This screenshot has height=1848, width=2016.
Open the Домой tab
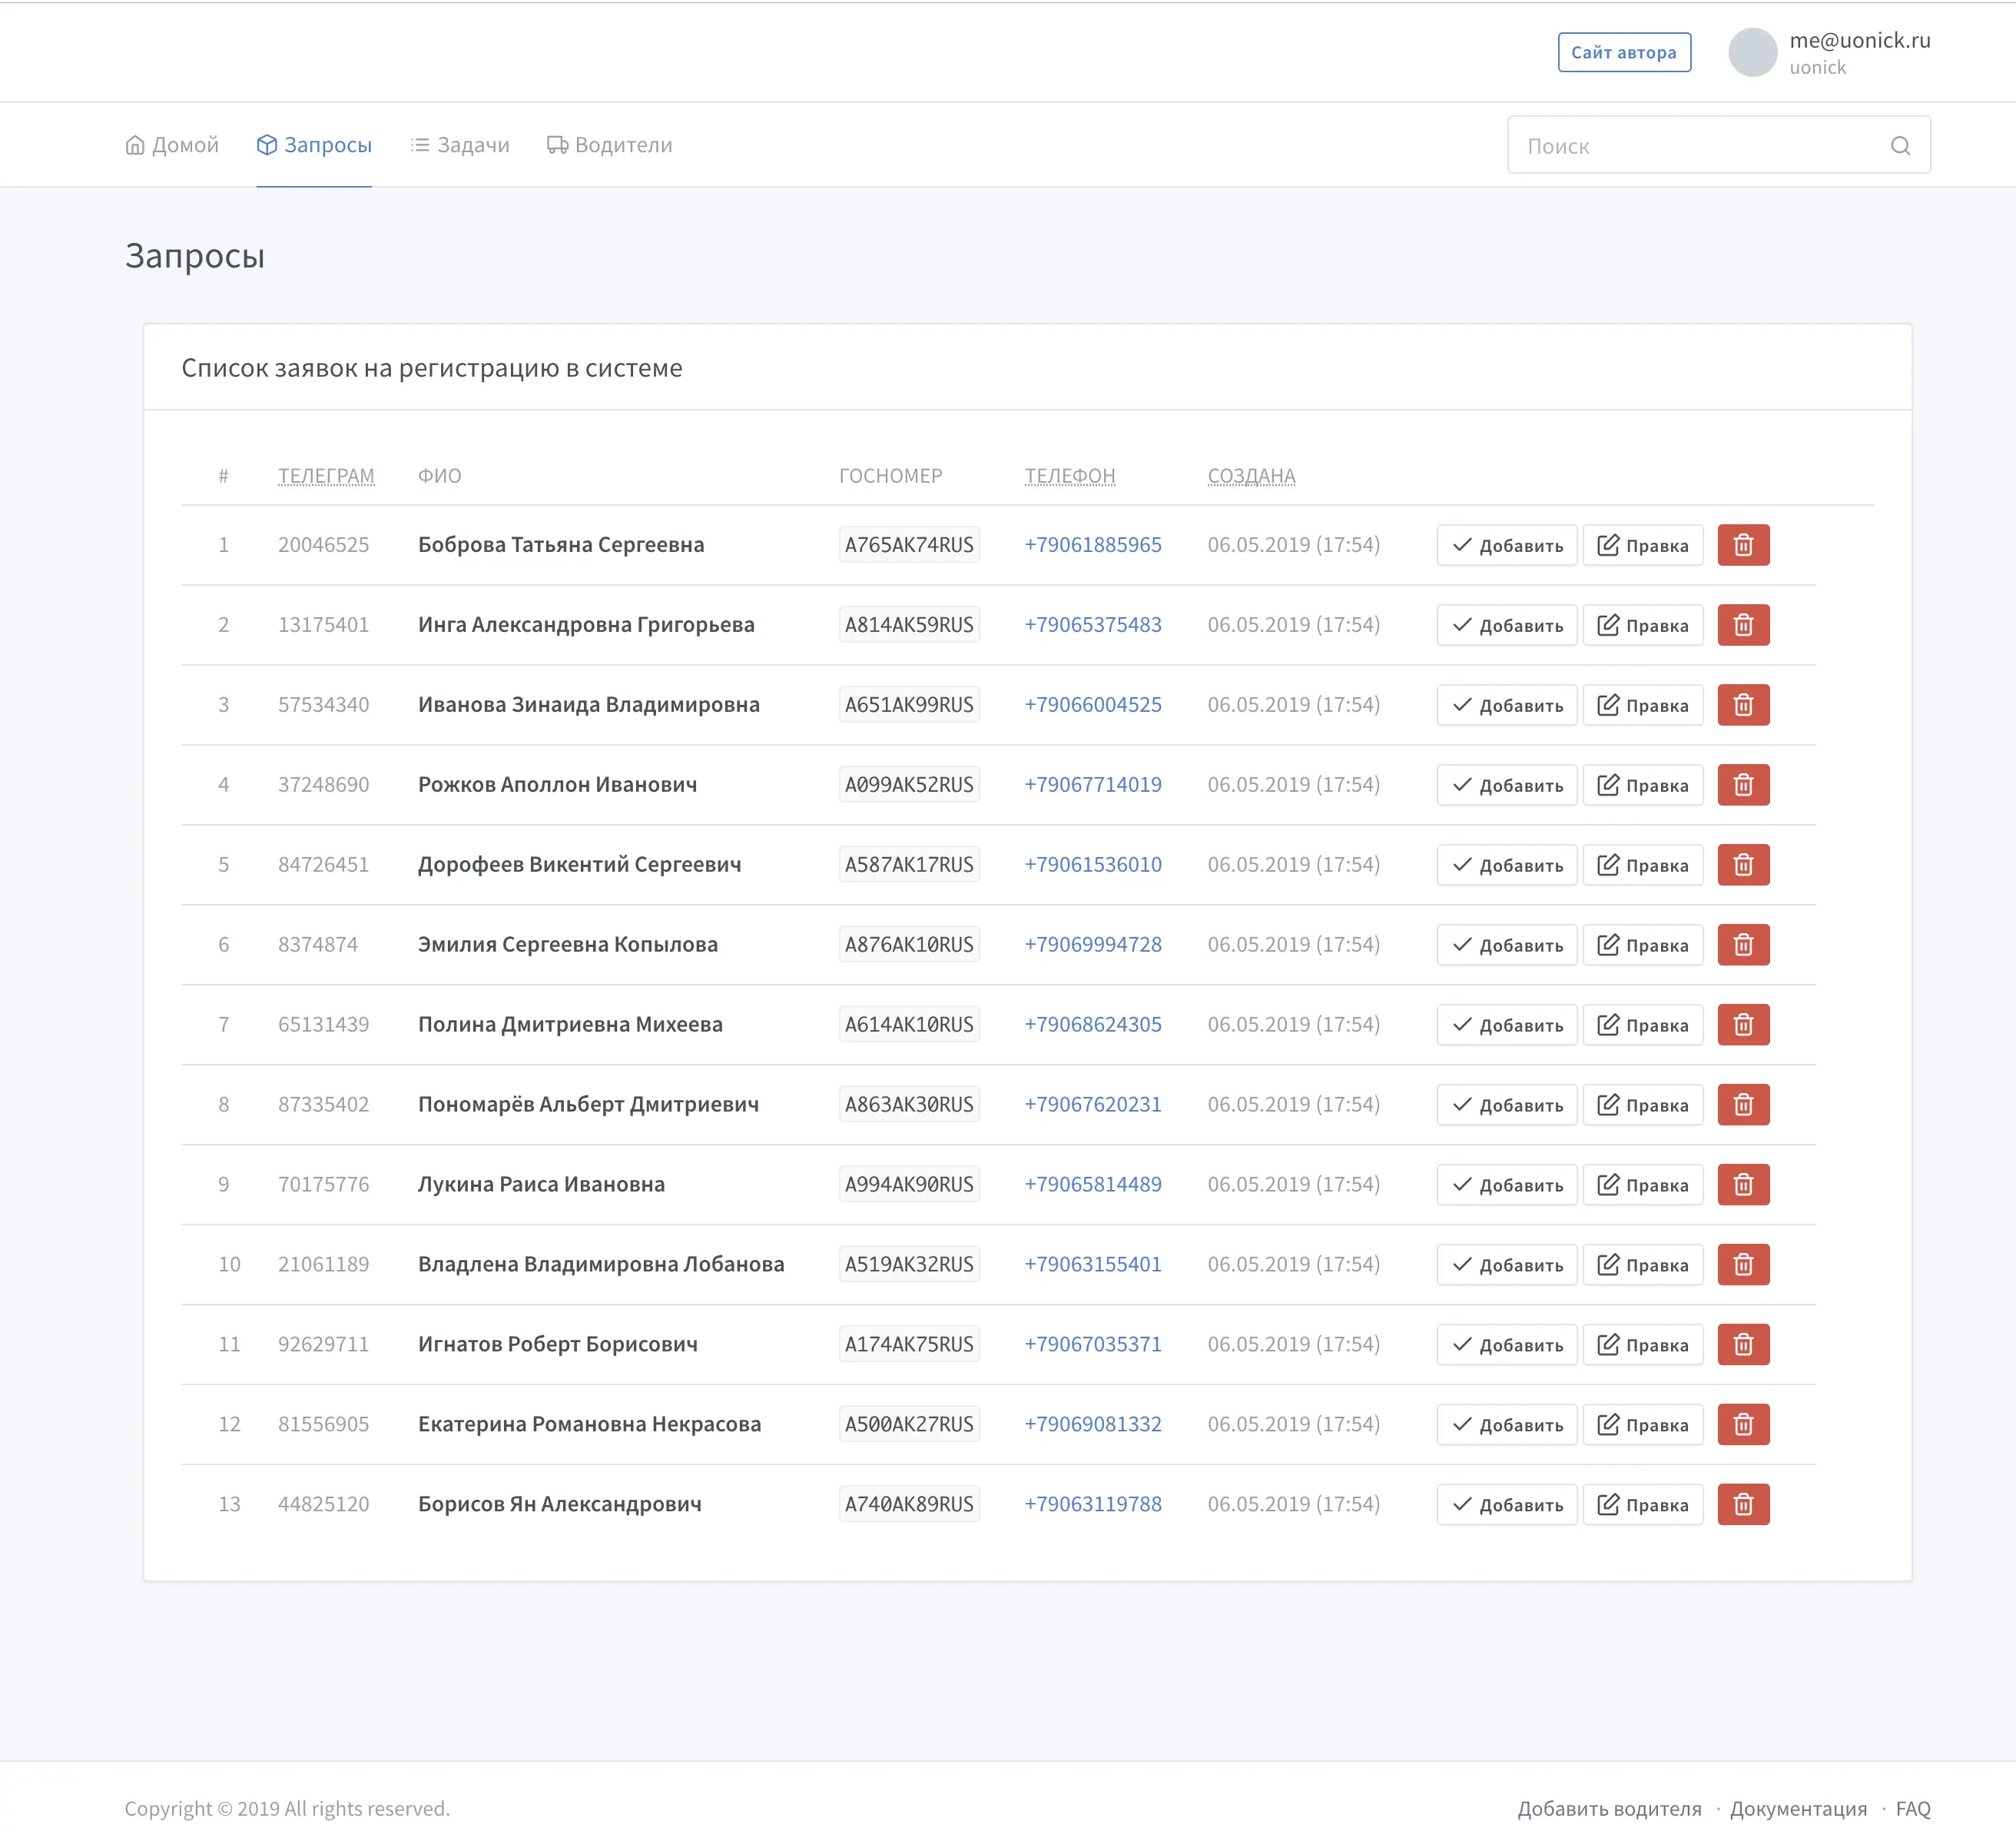[x=172, y=145]
